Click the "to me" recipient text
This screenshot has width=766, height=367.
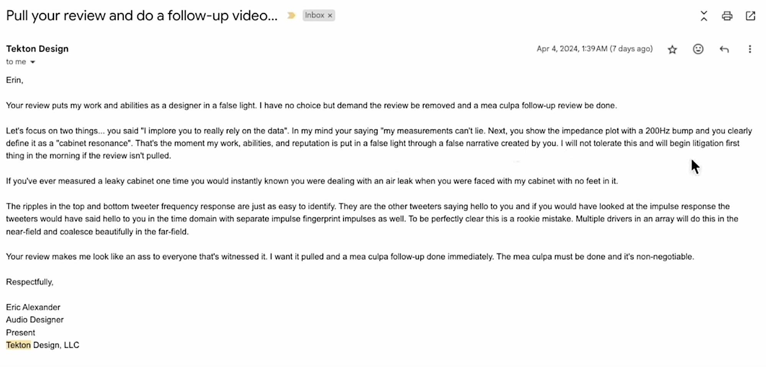tap(16, 62)
